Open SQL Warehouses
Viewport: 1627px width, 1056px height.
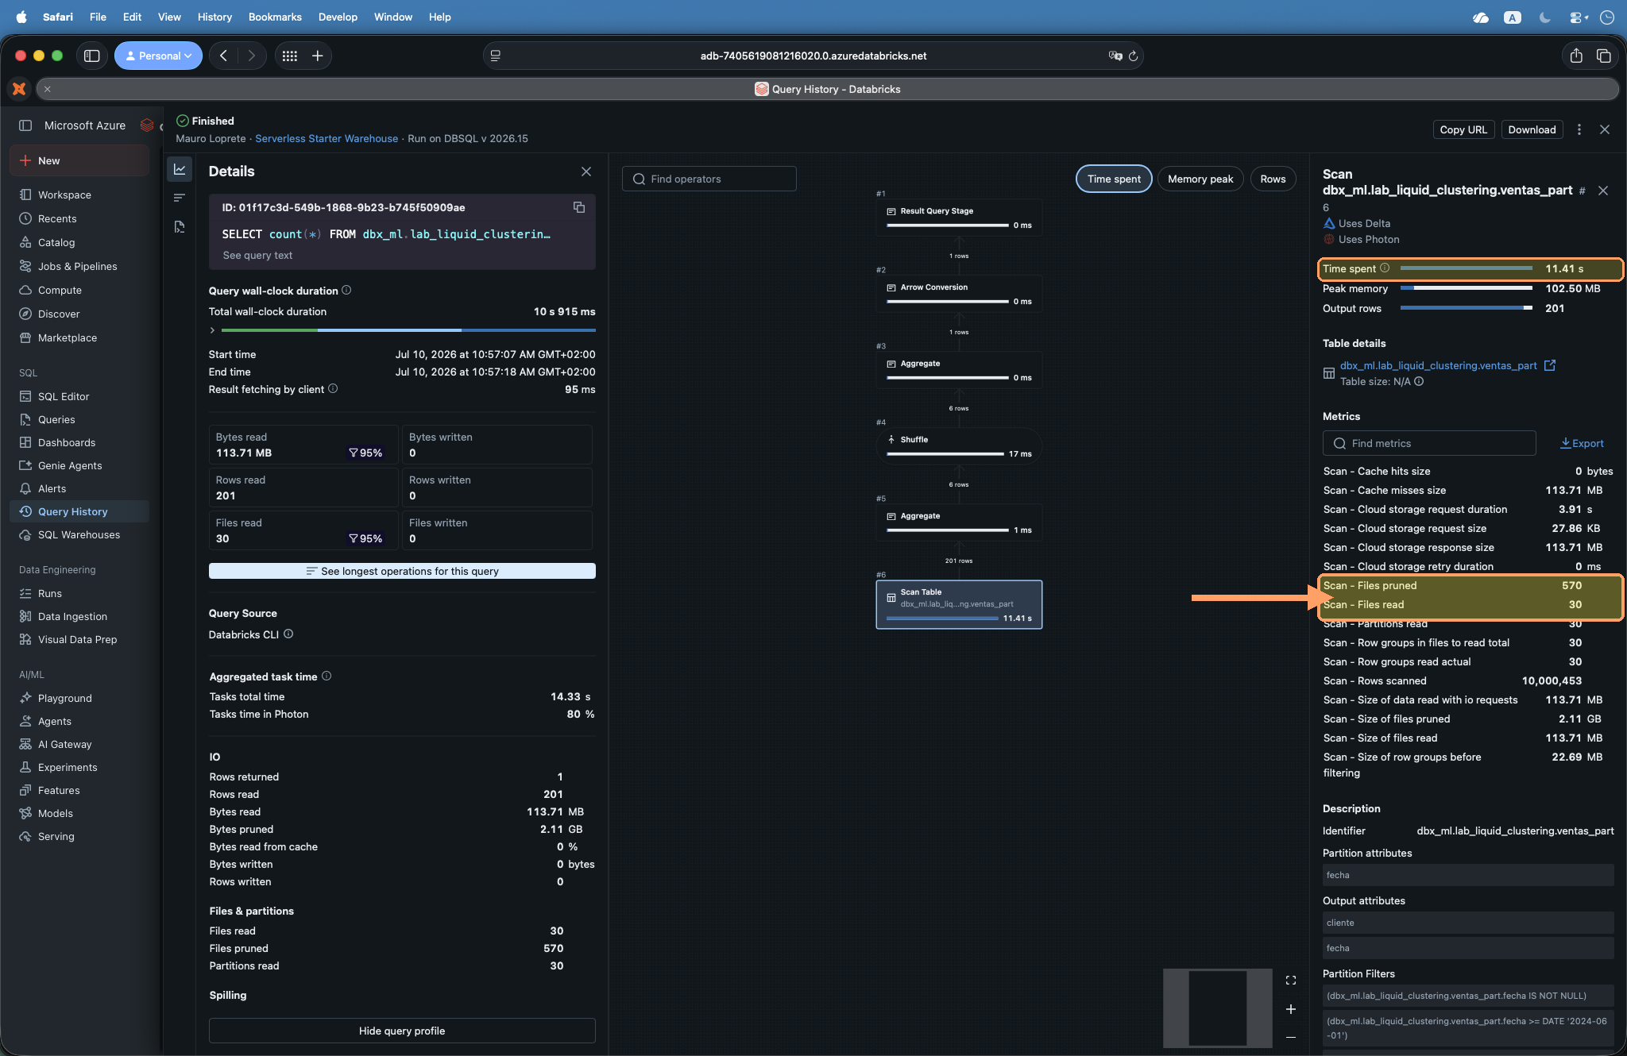pos(79,534)
